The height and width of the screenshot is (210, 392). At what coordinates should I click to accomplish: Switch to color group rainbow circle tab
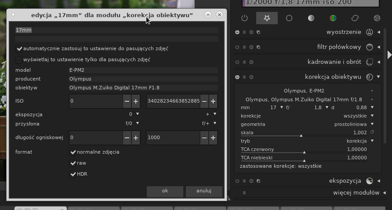[x=333, y=18]
